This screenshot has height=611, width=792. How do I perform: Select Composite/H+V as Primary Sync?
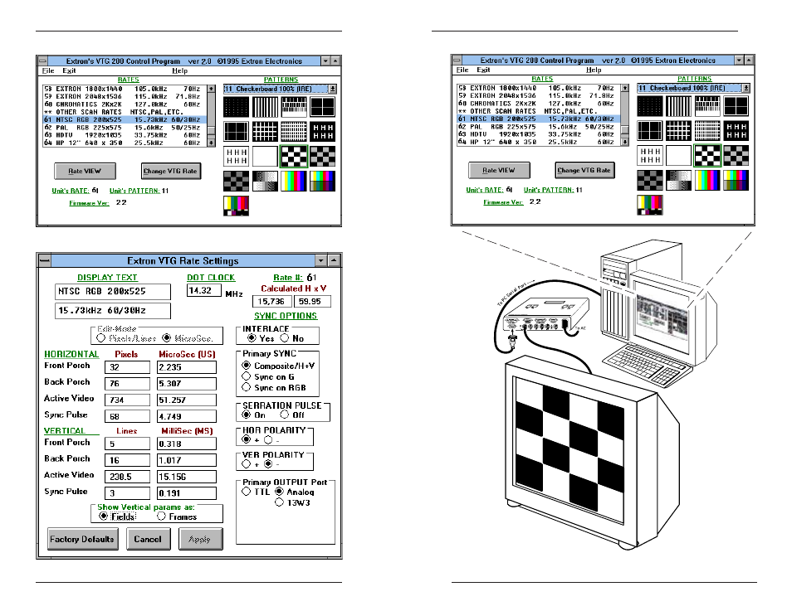click(246, 366)
